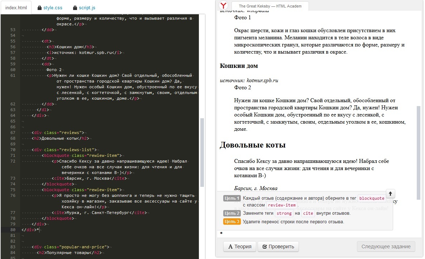425x259 pixels.
Task: Click the code editor vertical scrollbar
Action: click(202, 152)
